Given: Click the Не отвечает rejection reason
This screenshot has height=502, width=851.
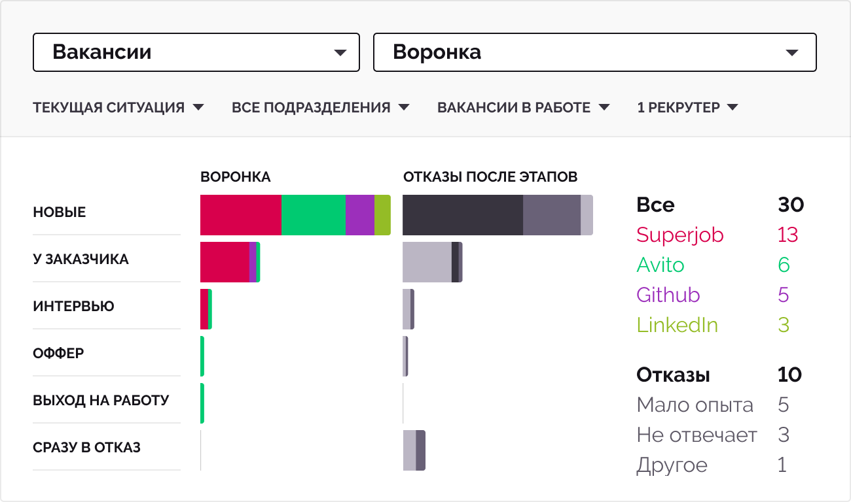Looking at the screenshot, I should click(x=697, y=435).
